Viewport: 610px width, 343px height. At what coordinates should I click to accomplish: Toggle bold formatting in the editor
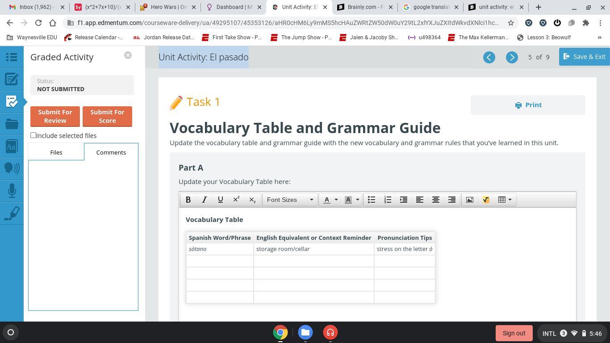tap(188, 200)
